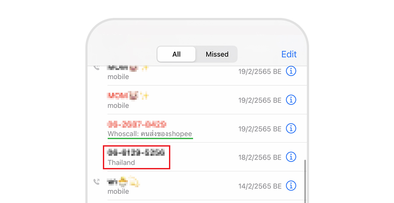Tap the Thailand location label
Viewport: 394px width, 203px height.
[x=121, y=163]
